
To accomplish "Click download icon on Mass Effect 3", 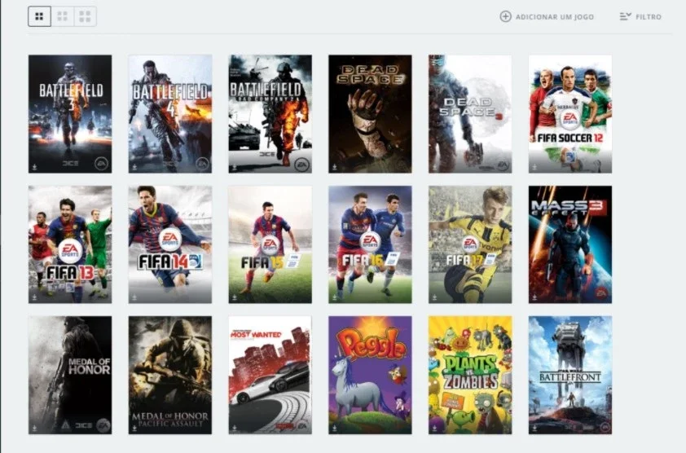I will (534, 297).
